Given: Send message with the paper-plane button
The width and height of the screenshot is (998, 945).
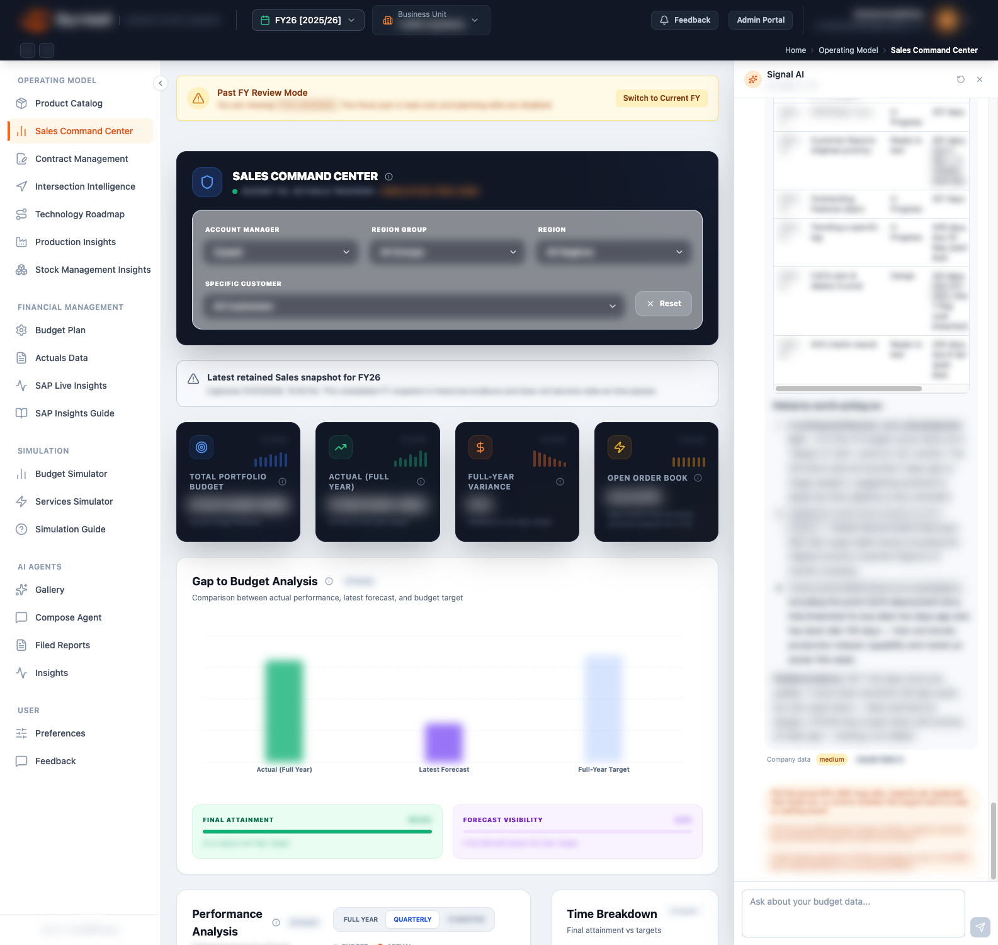Looking at the screenshot, I should (x=980, y=927).
